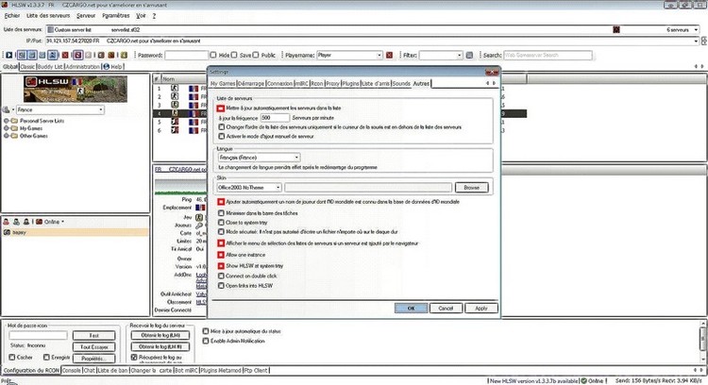This screenshot has width=708, height=385.
Task: Click Apply in Settings dialog
Action: (481, 309)
